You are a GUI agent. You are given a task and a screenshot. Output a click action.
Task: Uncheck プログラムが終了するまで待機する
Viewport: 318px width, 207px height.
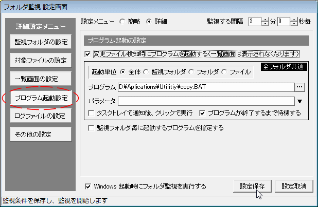[202, 112]
